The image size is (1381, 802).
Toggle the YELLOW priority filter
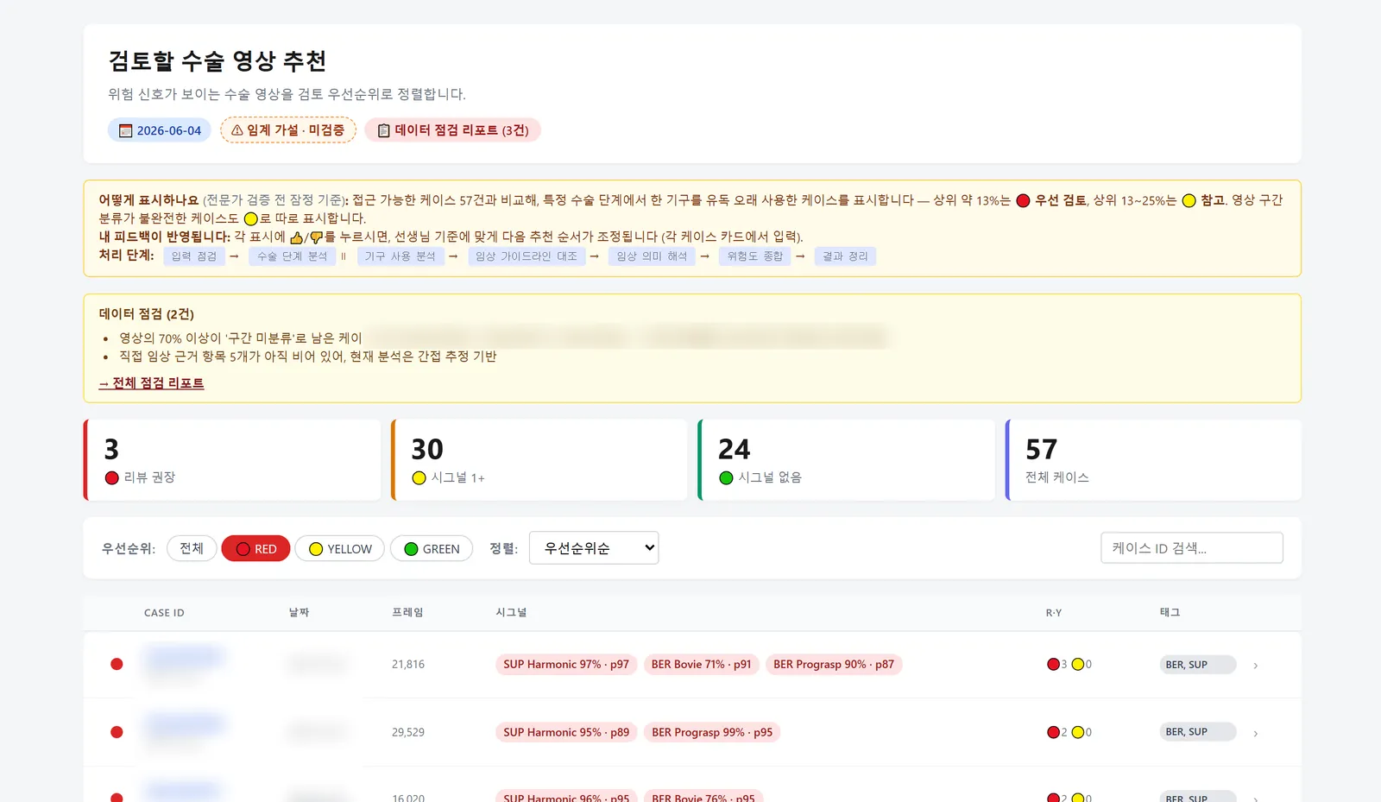point(340,548)
